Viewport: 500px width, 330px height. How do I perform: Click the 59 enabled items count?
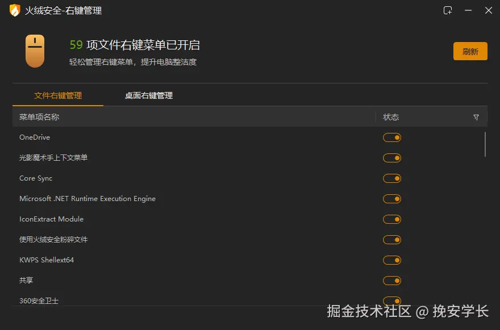76,45
